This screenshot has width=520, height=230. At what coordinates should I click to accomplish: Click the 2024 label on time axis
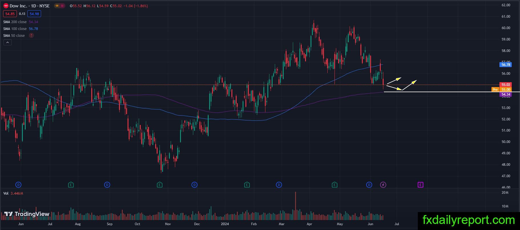tap(225, 224)
